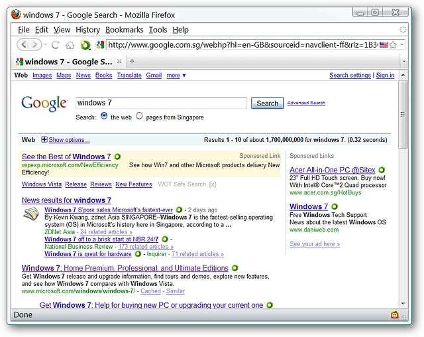Open the News link in Google bar

pyautogui.click(x=83, y=75)
